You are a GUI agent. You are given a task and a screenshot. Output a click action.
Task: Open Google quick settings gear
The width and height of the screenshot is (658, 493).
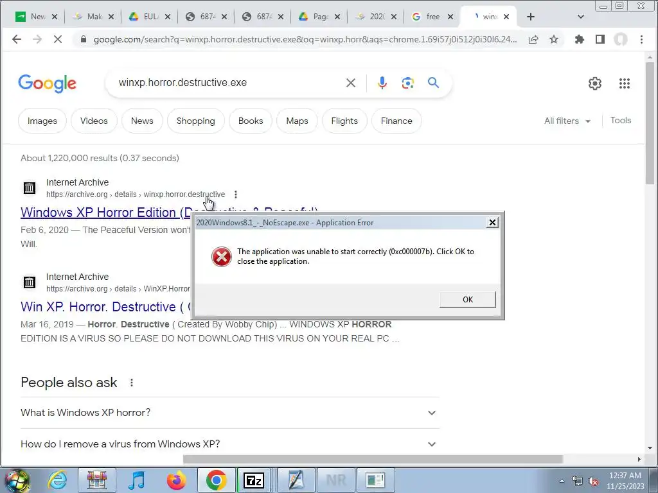(x=594, y=83)
